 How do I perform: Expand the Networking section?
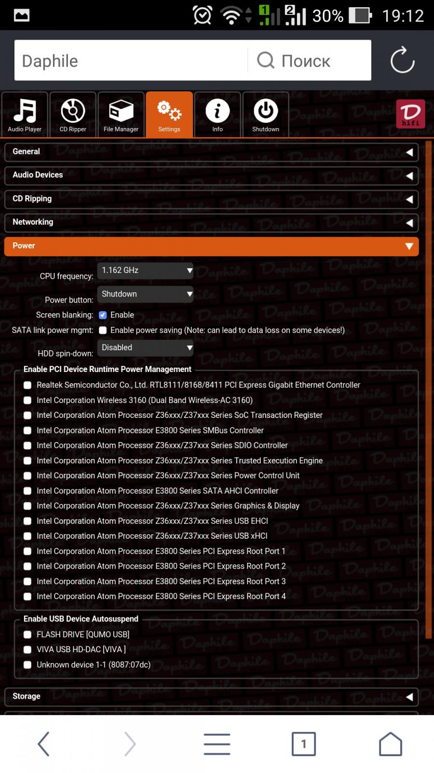(x=211, y=223)
